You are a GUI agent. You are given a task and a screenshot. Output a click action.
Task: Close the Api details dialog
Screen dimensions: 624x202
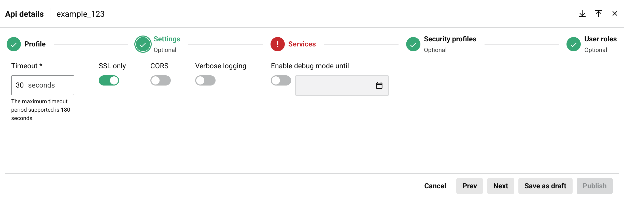point(615,14)
